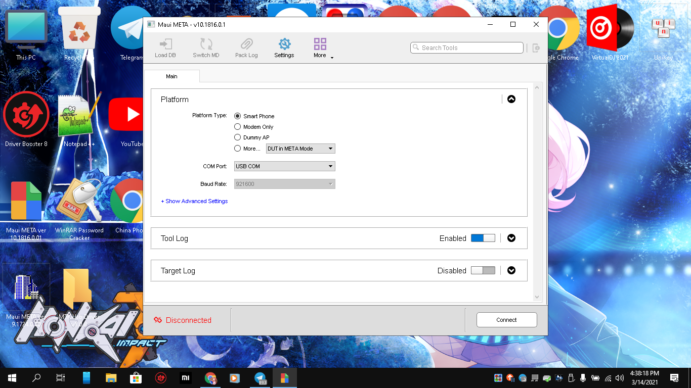Click the Connect button
The height and width of the screenshot is (388, 691).
pyautogui.click(x=506, y=320)
